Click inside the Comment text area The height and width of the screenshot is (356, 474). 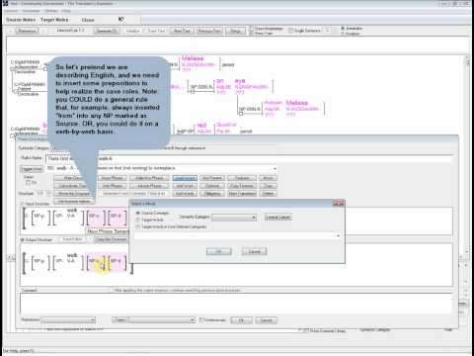pos(236,304)
